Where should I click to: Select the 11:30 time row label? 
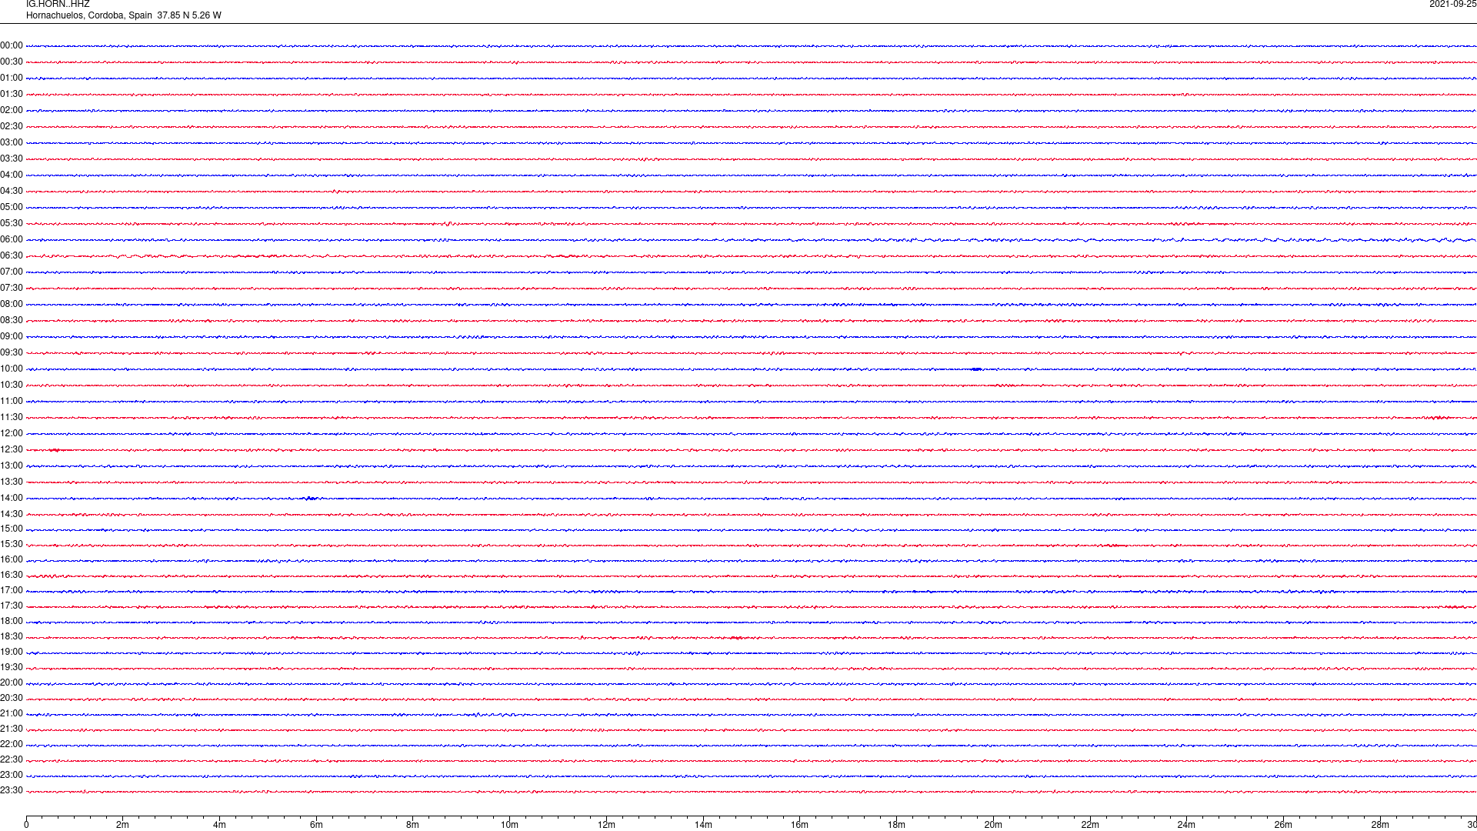(x=12, y=417)
